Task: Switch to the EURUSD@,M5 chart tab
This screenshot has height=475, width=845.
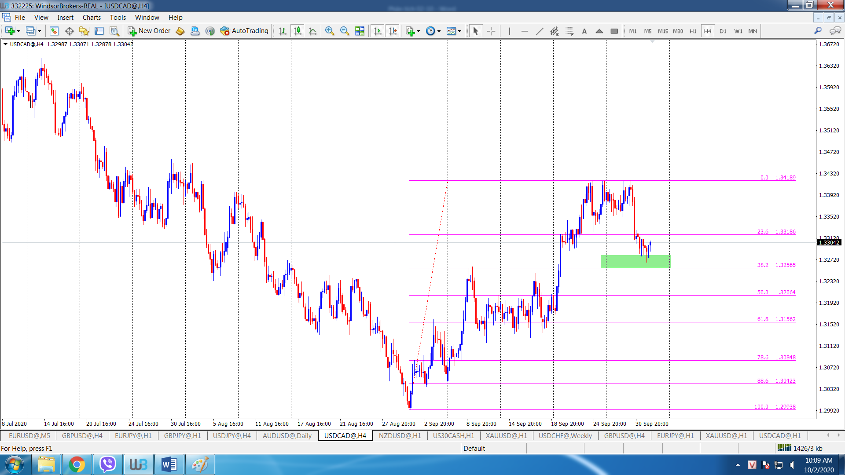Action: tap(29, 435)
